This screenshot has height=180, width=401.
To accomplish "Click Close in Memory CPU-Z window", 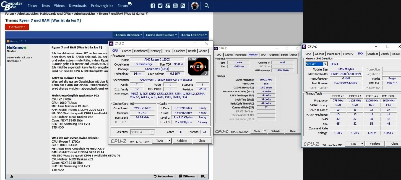I will coord(293,131).
